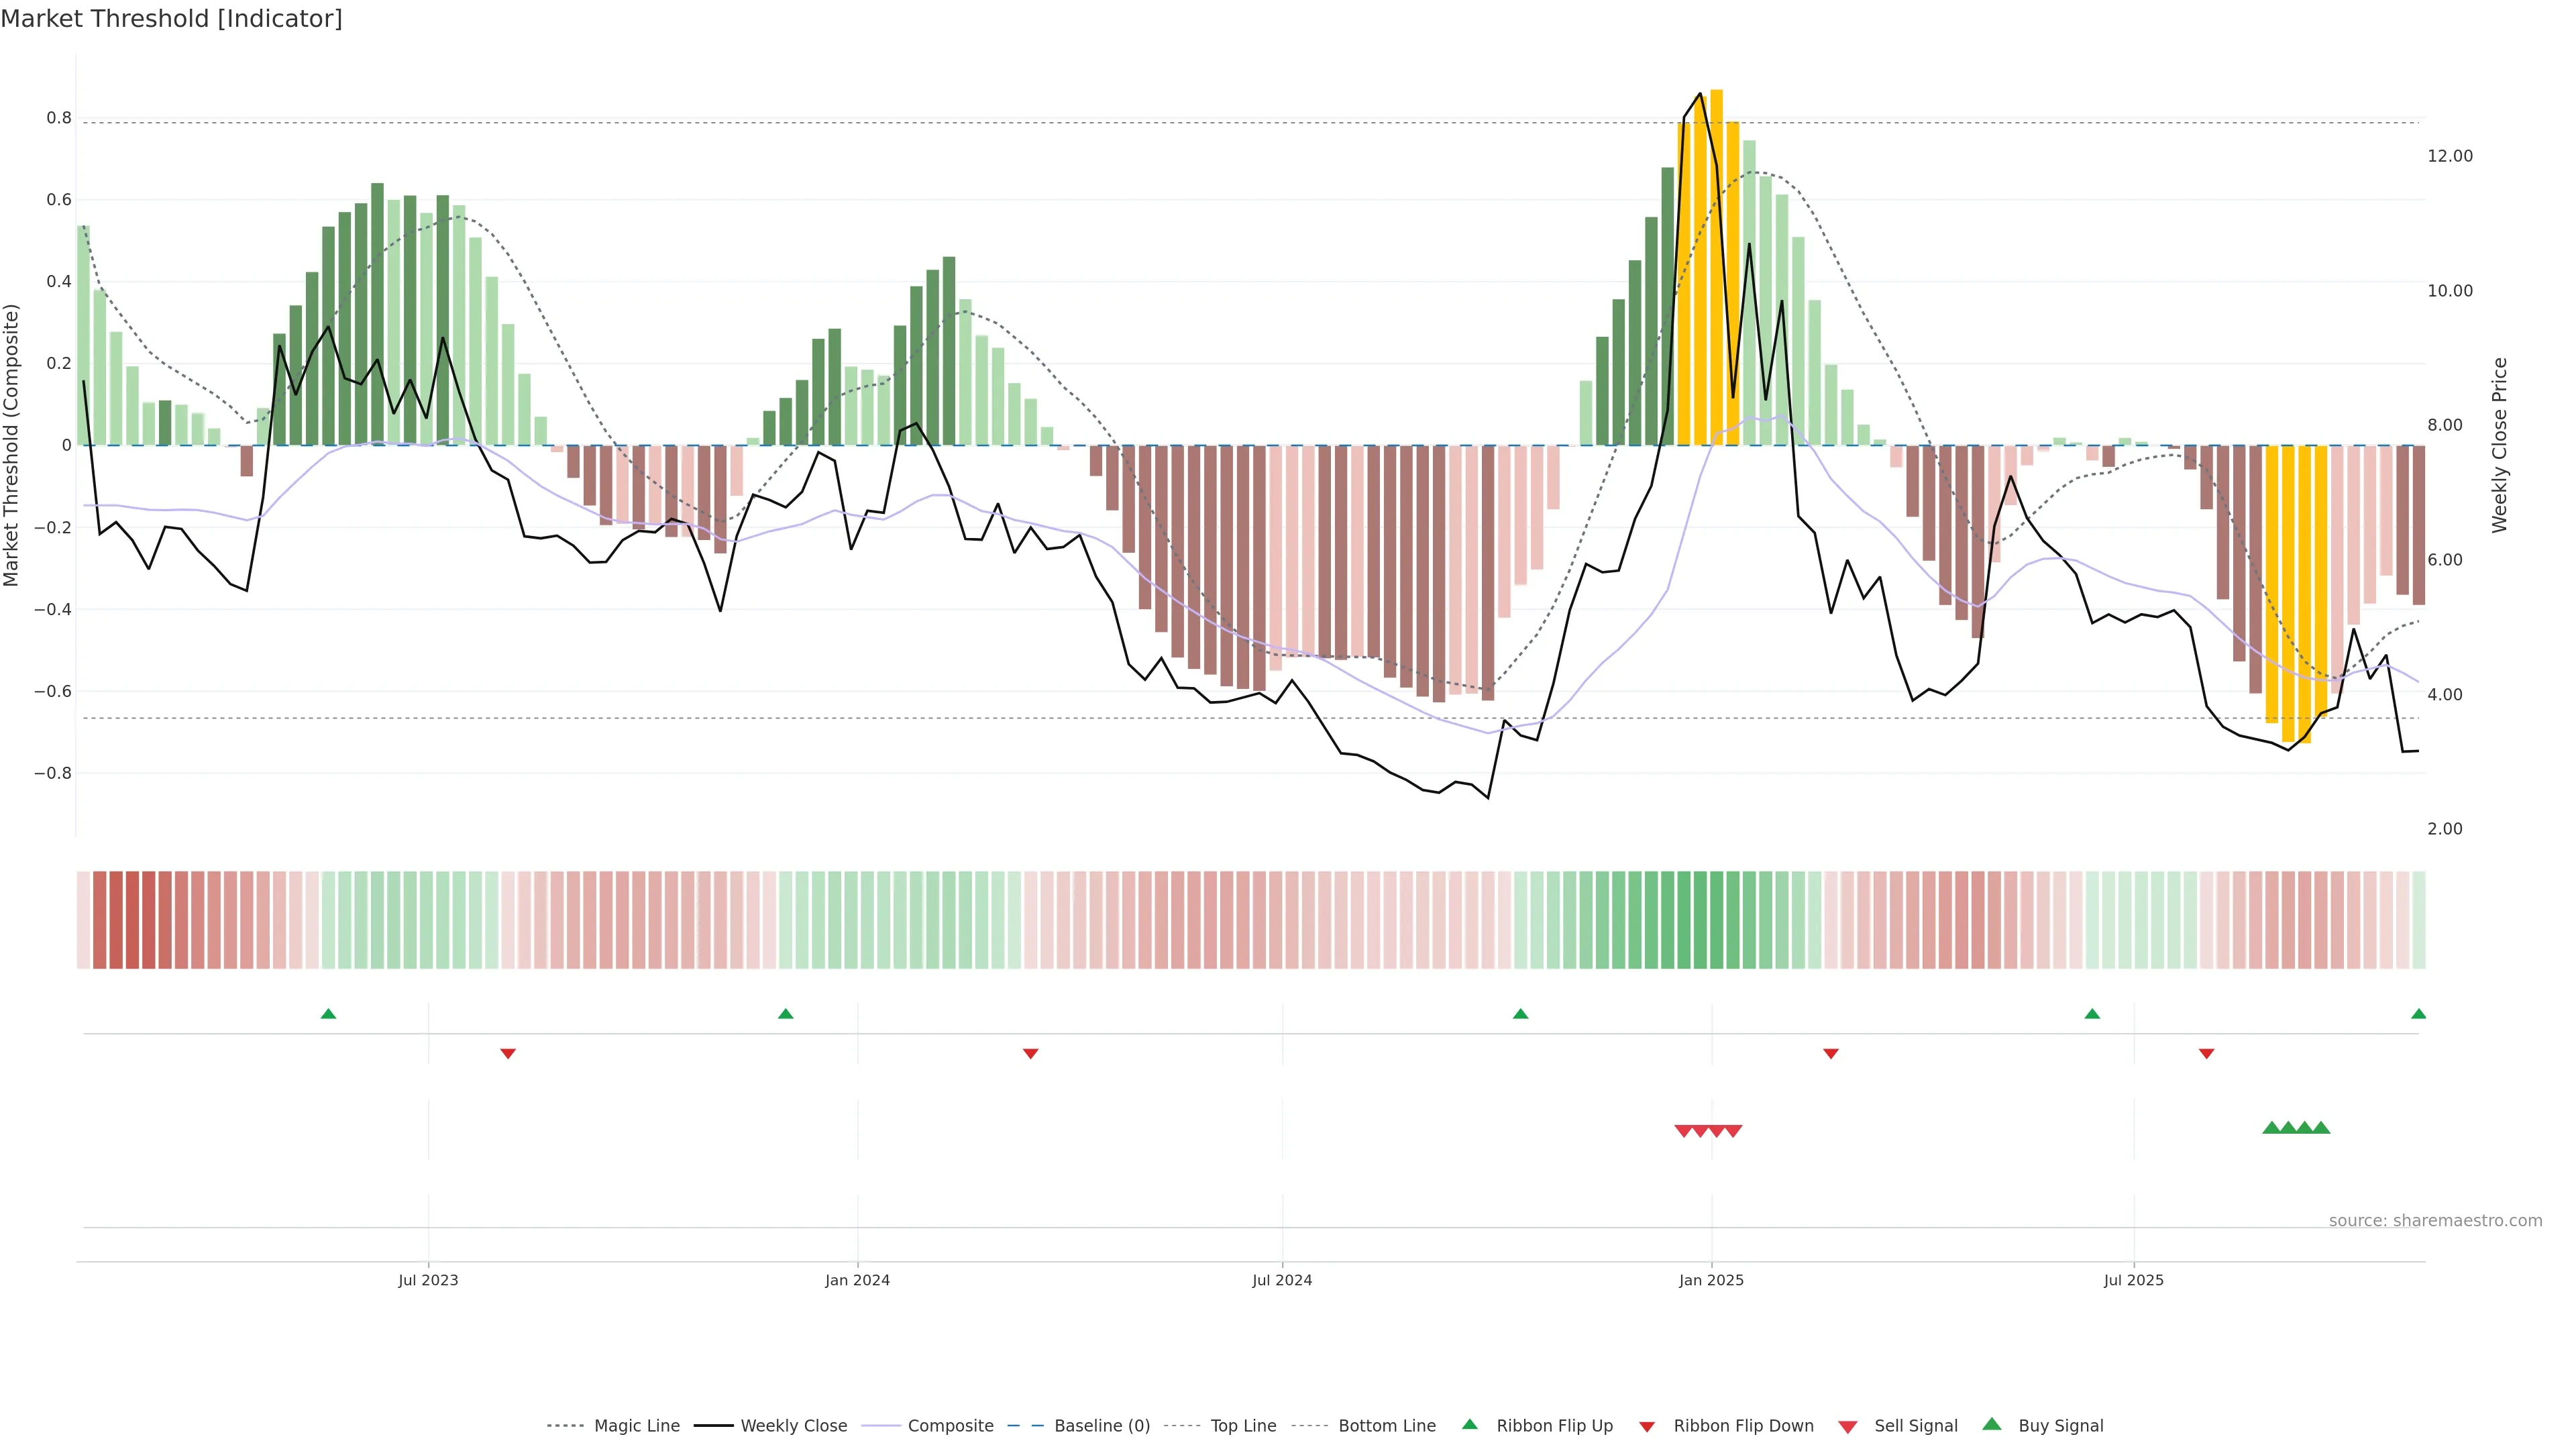Click the Market Threshold [Indicator] chart title
The height and width of the screenshot is (1449, 2576).
pyautogui.click(x=171, y=19)
